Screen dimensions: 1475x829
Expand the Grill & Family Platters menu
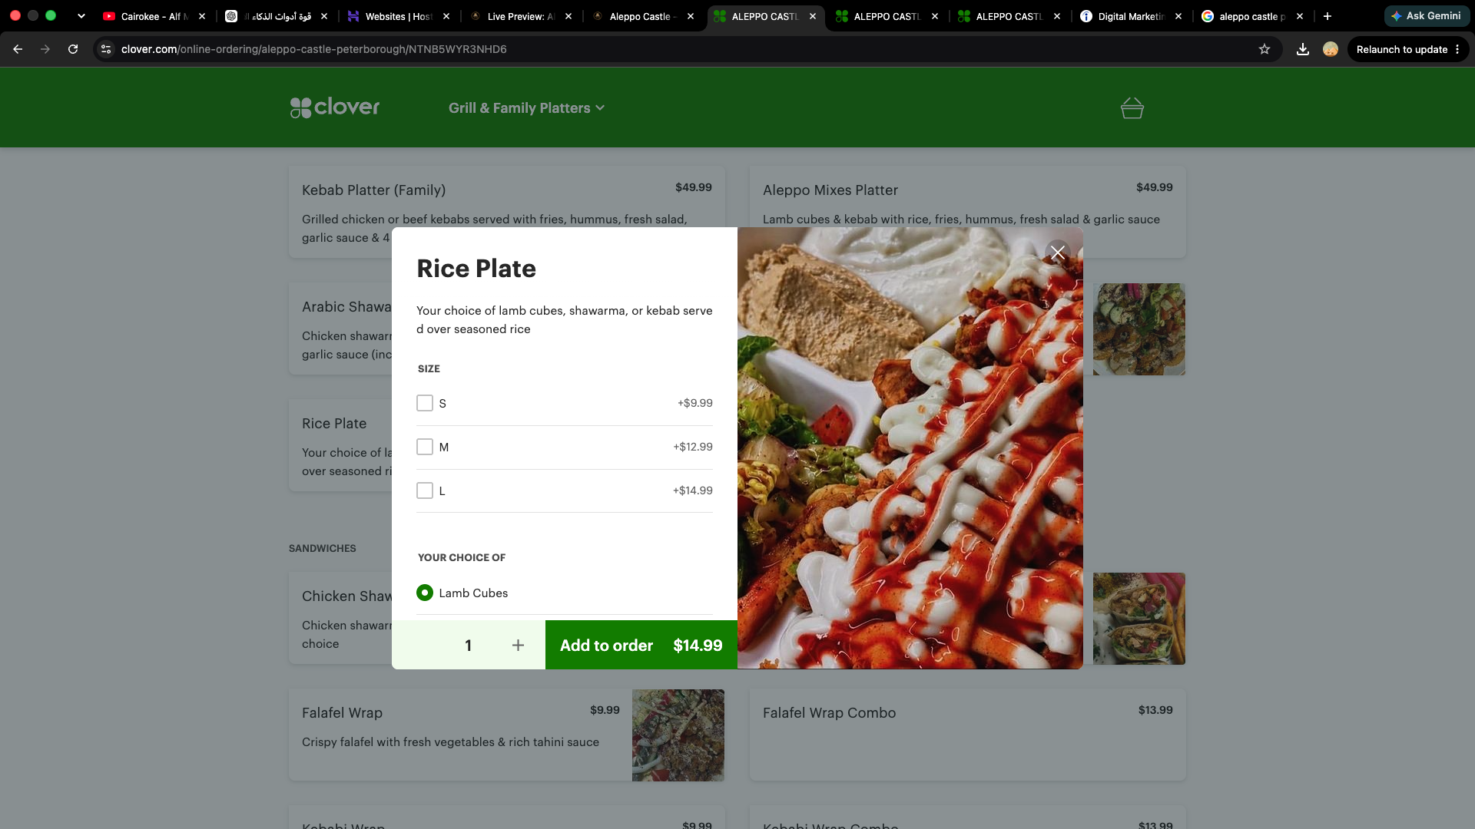pyautogui.click(x=526, y=108)
